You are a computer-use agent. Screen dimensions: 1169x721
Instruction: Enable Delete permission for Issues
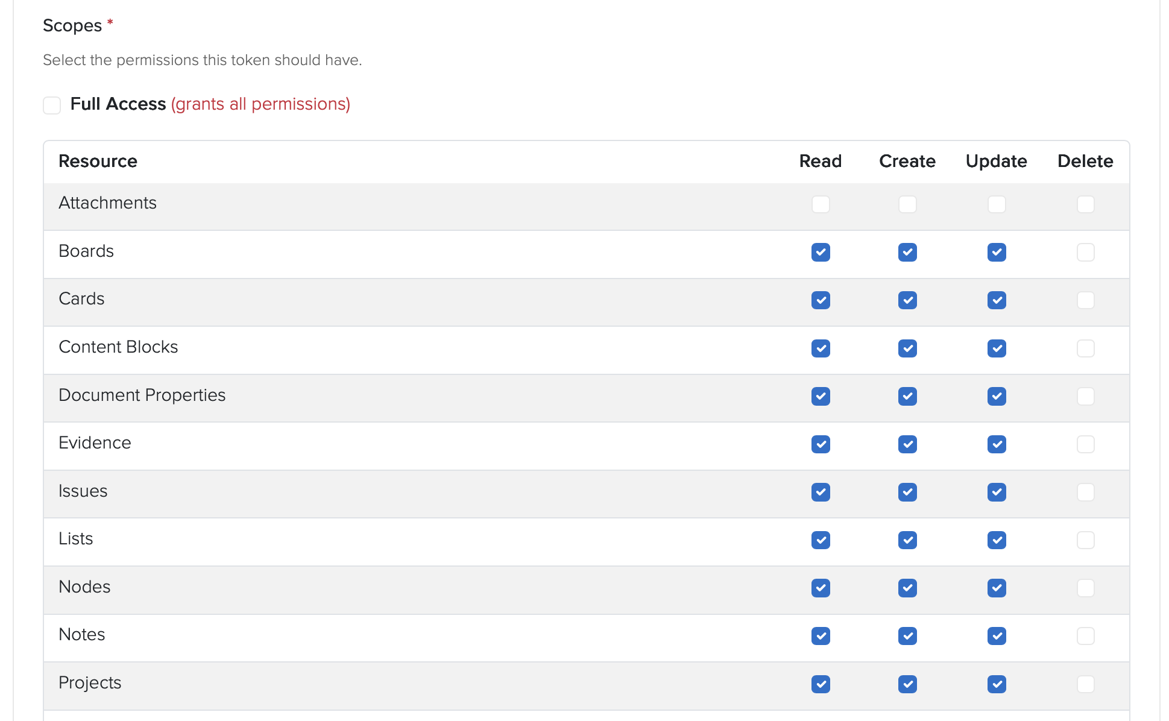coord(1085,492)
